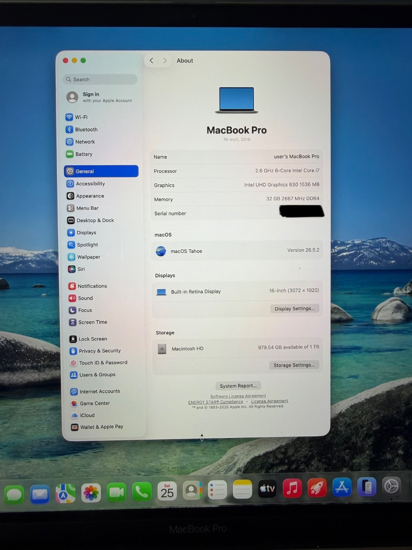Go back with the left chevron
Viewport: 412px width, 550px height.
pos(152,60)
